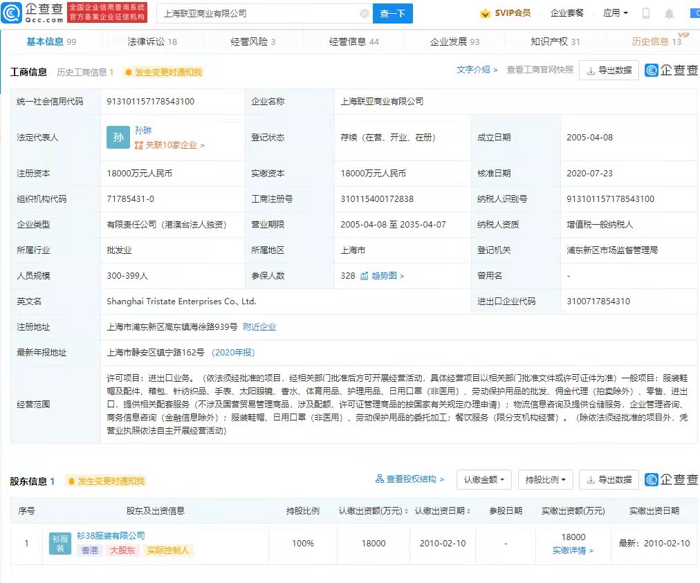Click the 香港 tag
This screenshot has width=700, height=583.
90,550
